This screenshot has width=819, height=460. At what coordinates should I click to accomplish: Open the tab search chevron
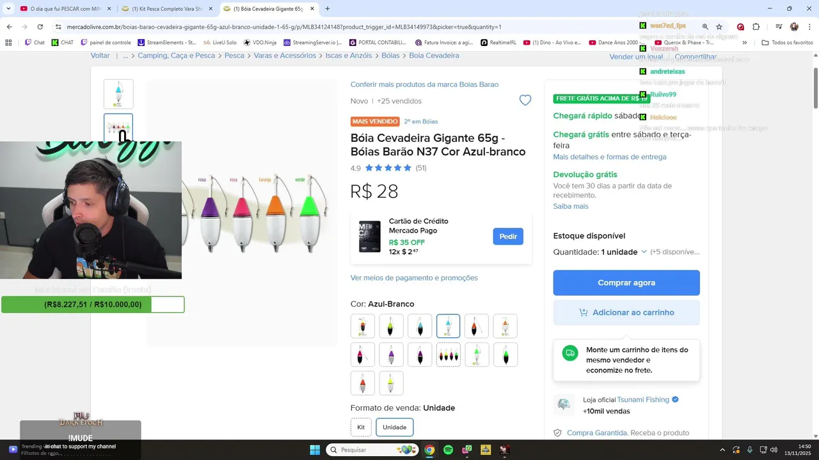pyautogui.click(x=8, y=9)
